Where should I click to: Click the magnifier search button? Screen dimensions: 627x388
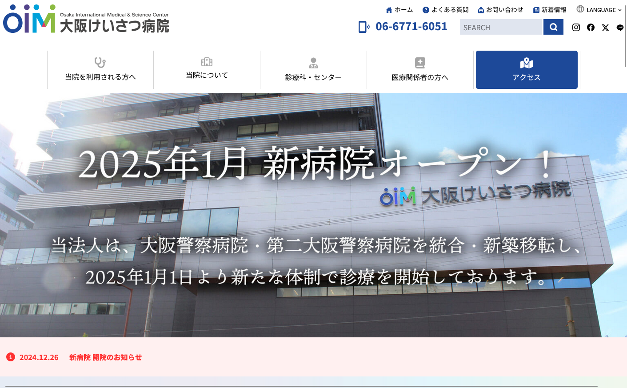553,27
